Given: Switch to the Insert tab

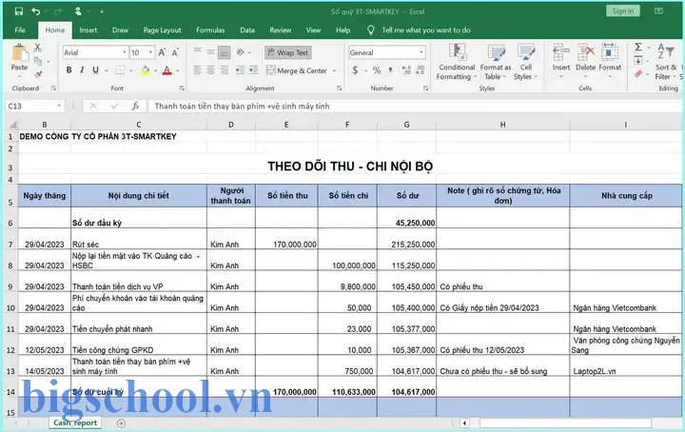Looking at the screenshot, I should (x=88, y=30).
